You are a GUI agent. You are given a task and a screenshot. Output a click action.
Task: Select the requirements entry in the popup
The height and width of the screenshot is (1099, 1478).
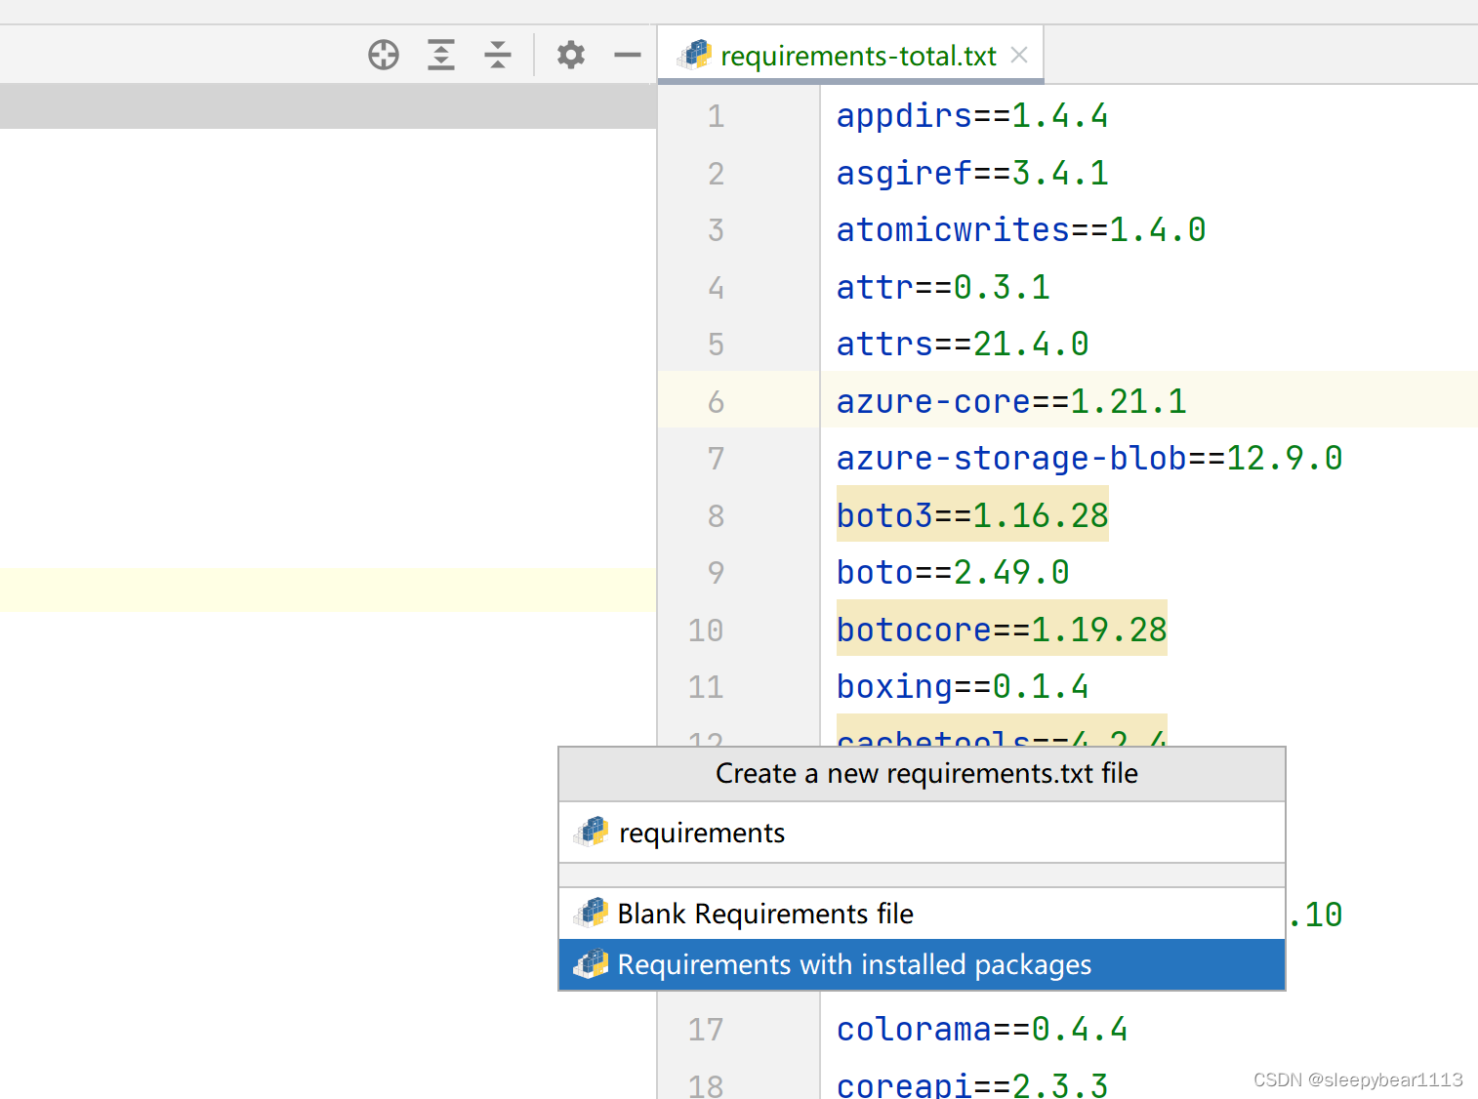701,832
